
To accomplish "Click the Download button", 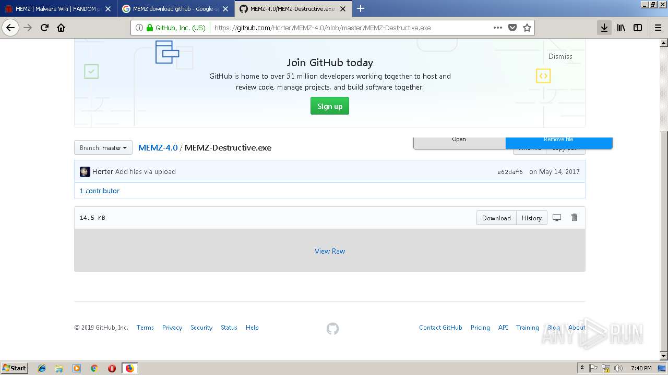I will pos(496,218).
